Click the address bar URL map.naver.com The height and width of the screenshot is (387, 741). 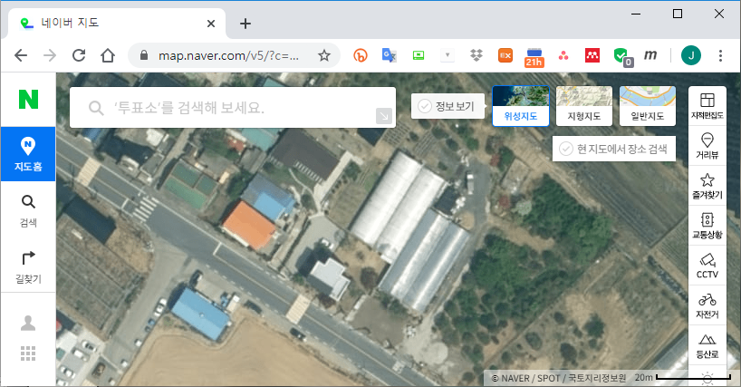(x=228, y=56)
